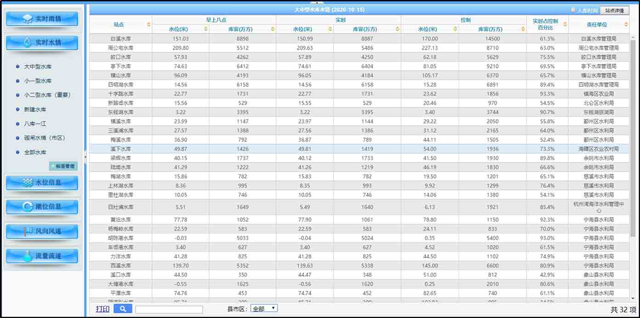Image resolution: width=640 pixels, height=318 pixels.
Task: Click the magnifier search icon button
Action: pos(123,309)
